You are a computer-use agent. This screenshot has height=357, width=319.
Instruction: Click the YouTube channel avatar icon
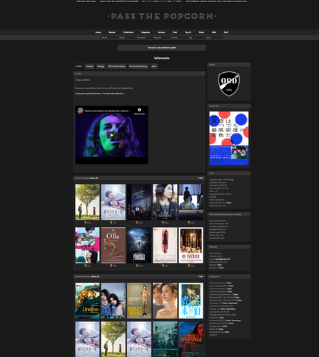81,111
